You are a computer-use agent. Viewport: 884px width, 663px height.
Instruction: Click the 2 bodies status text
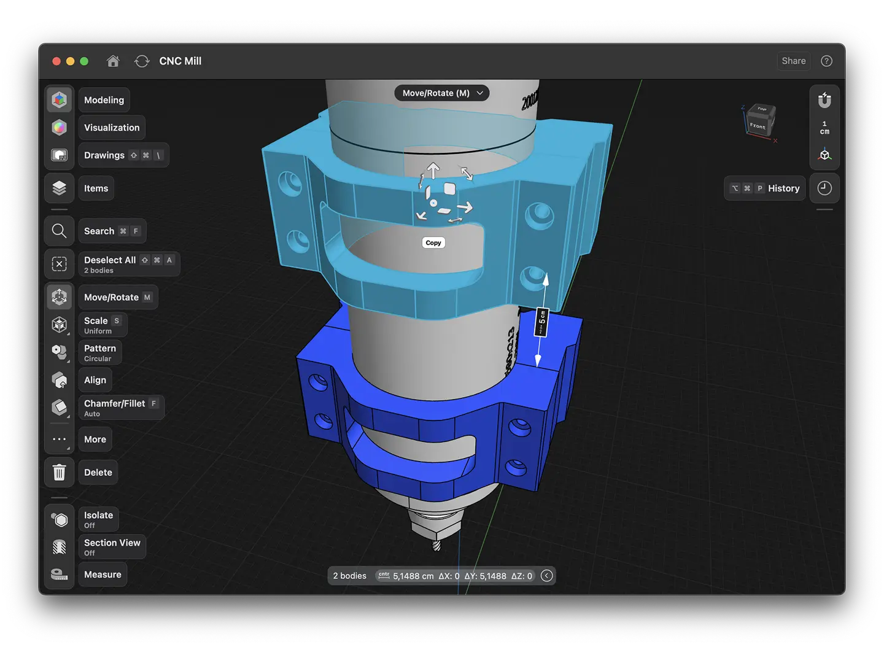[349, 576]
